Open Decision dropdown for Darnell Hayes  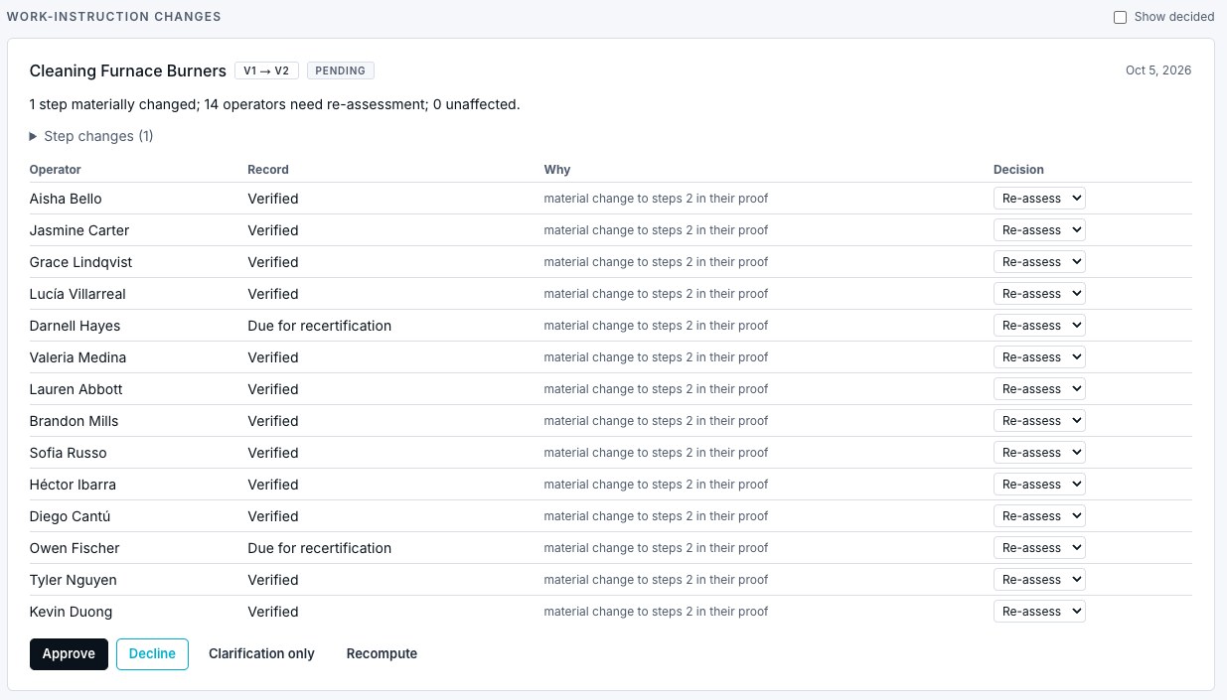pos(1039,326)
